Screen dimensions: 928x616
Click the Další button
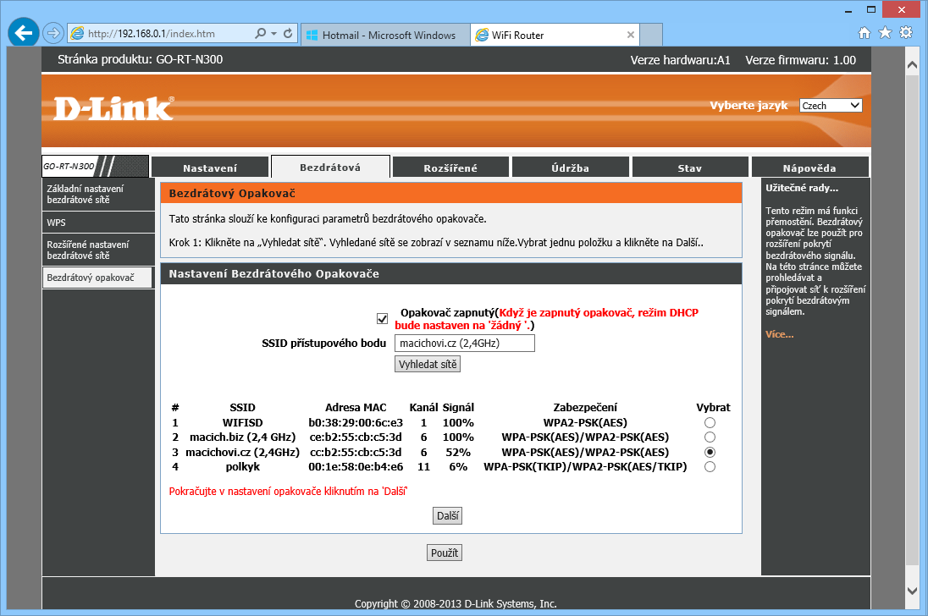click(x=448, y=515)
